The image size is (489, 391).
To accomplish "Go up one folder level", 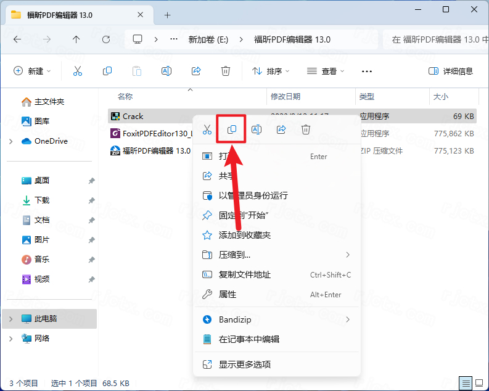I will pos(76,39).
